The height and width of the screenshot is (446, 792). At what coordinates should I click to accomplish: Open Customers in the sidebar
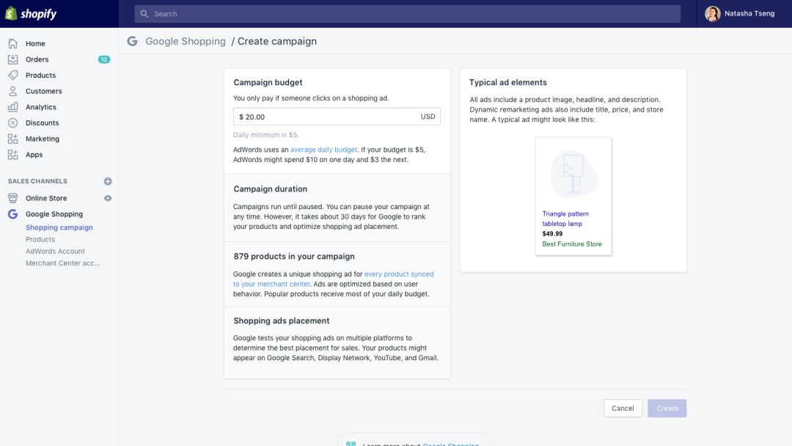(43, 91)
